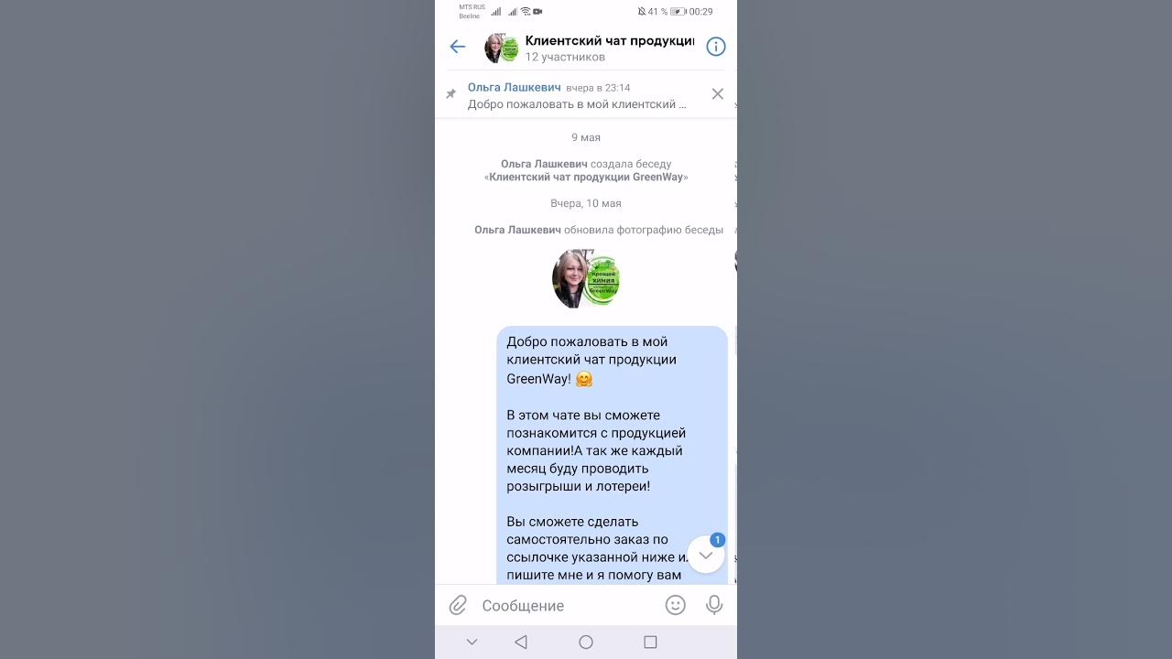
Task: Open chat info via the 'i' icon
Action: pyautogui.click(x=716, y=47)
